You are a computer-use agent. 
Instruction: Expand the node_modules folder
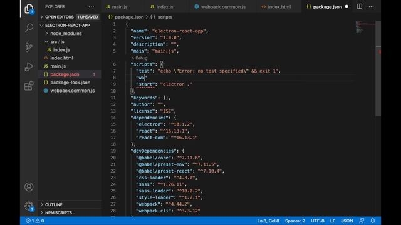(x=70, y=33)
